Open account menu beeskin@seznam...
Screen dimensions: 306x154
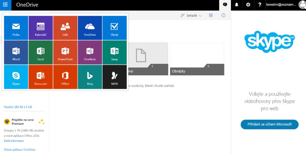281,5
